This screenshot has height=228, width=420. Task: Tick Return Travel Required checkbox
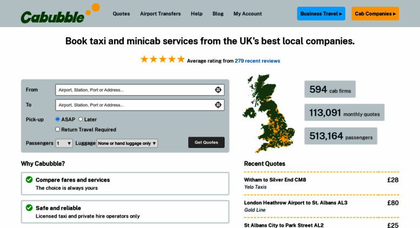tap(57, 129)
